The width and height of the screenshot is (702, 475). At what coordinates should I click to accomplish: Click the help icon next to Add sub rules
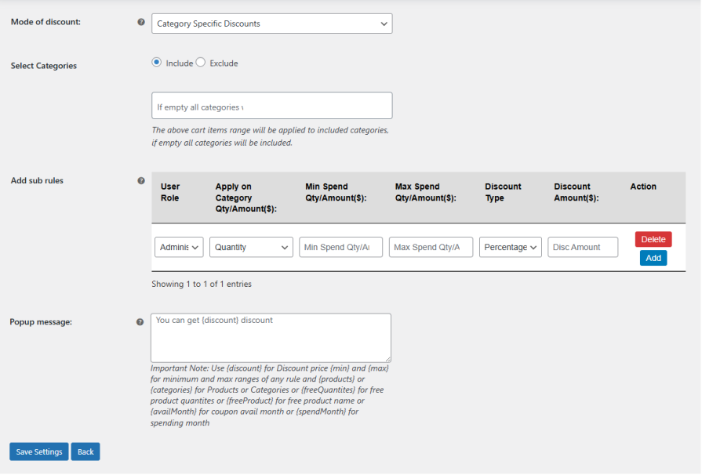coord(141,179)
